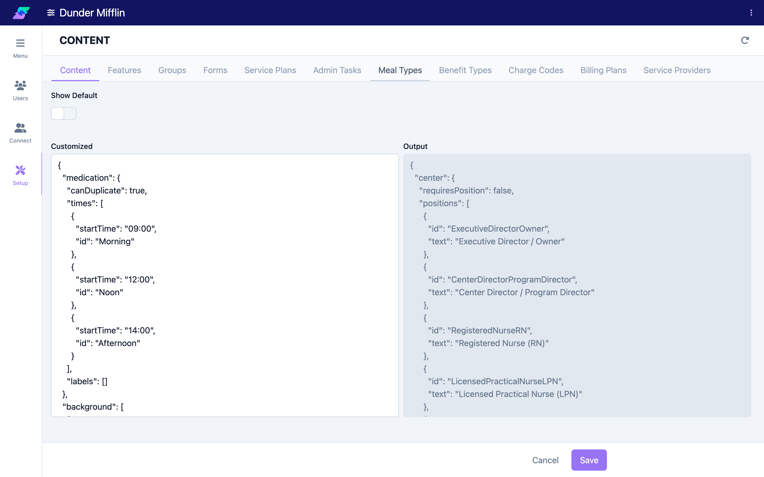Click the app logo in top bar
The image size is (764, 477).
pos(21,13)
